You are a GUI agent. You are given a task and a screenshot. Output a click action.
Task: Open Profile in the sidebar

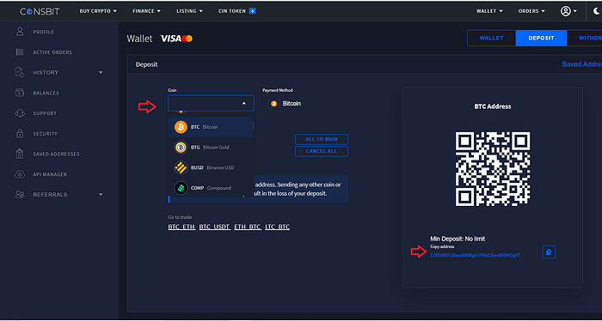pos(43,32)
